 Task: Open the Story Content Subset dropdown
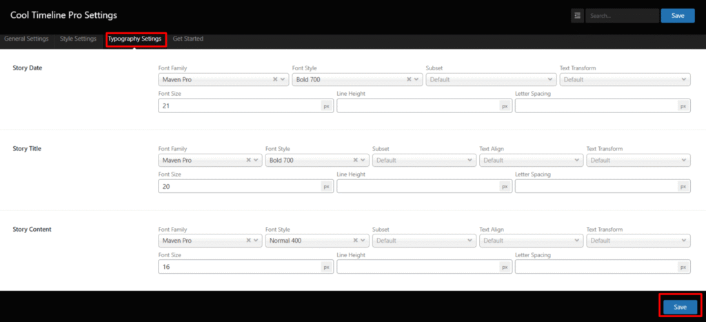[423, 241]
